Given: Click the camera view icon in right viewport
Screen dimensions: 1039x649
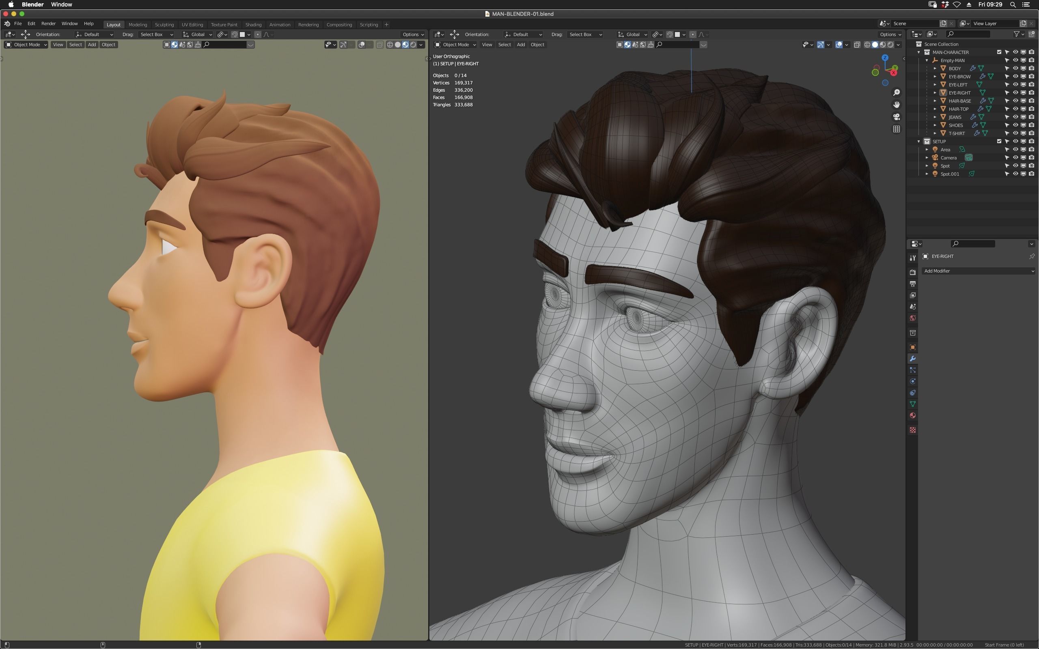Looking at the screenshot, I should [896, 117].
